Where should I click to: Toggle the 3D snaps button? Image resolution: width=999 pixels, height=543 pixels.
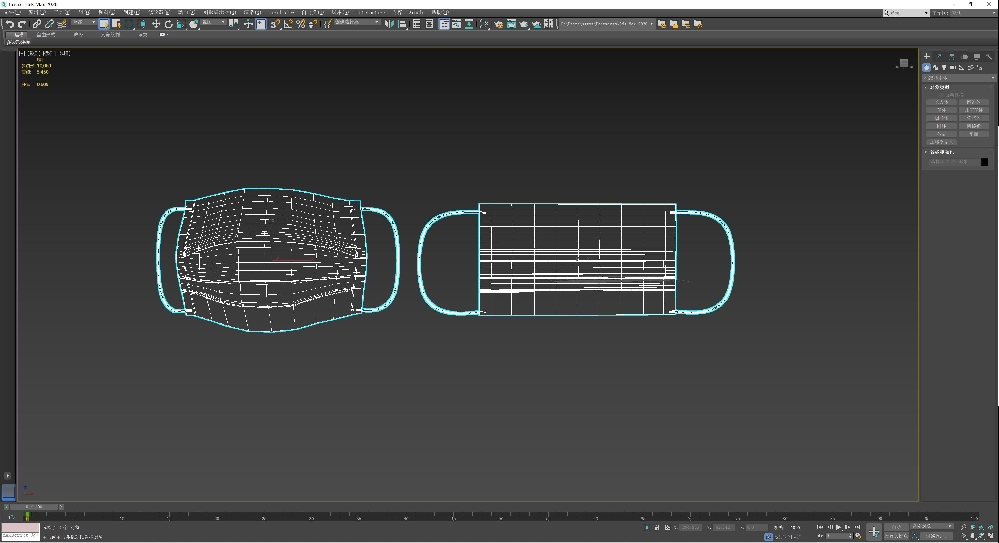275,24
